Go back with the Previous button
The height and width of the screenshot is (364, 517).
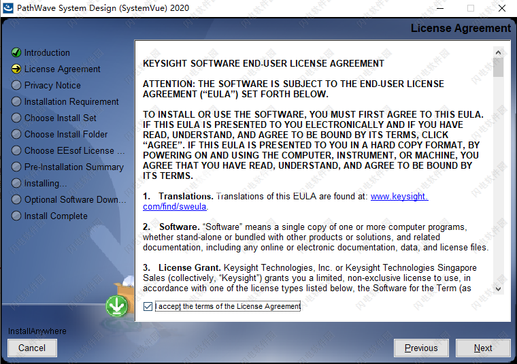421,348
